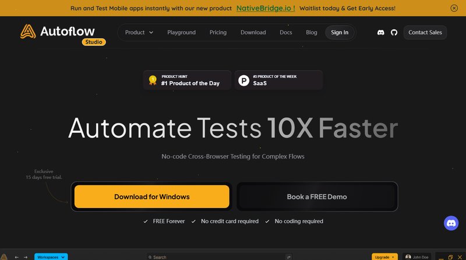The width and height of the screenshot is (466, 260).
Task: Open the Workspaces dropdown in the app preview
Action: point(51,257)
